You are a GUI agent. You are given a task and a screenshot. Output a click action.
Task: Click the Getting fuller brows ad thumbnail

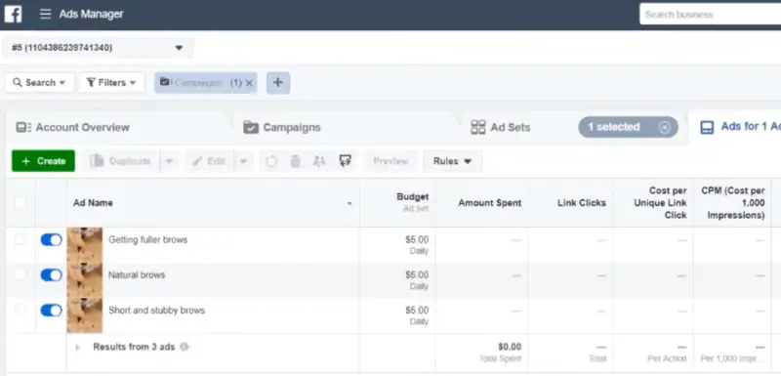(85, 244)
